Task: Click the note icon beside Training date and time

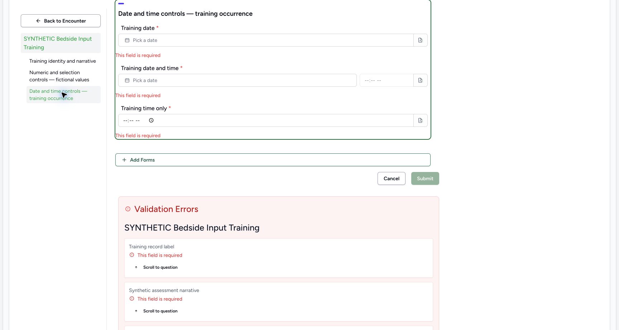Action: click(x=420, y=80)
